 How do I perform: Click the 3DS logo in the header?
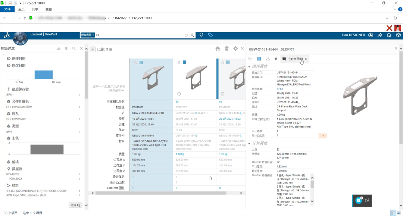(7, 35)
